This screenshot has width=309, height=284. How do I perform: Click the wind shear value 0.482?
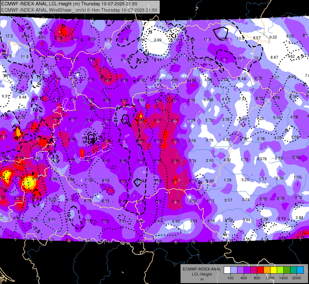pos(191,80)
